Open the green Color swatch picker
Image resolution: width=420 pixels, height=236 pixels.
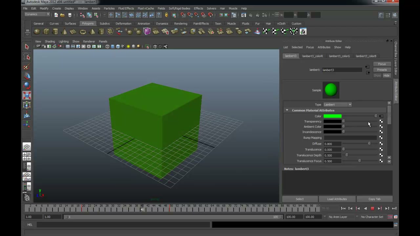point(332,116)
